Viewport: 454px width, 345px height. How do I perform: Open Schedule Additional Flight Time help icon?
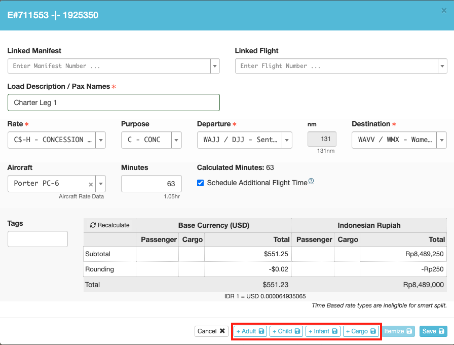tap(311, 181)
